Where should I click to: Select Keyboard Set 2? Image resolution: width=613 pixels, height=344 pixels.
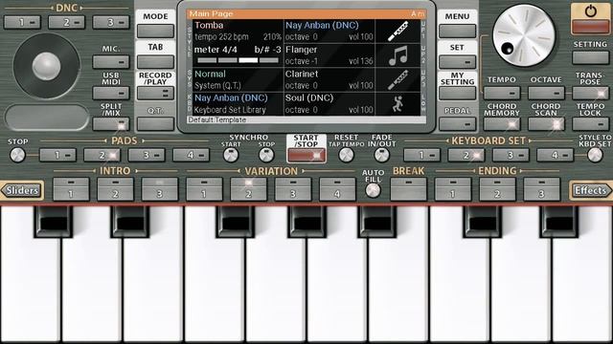(x=466, y=155)
